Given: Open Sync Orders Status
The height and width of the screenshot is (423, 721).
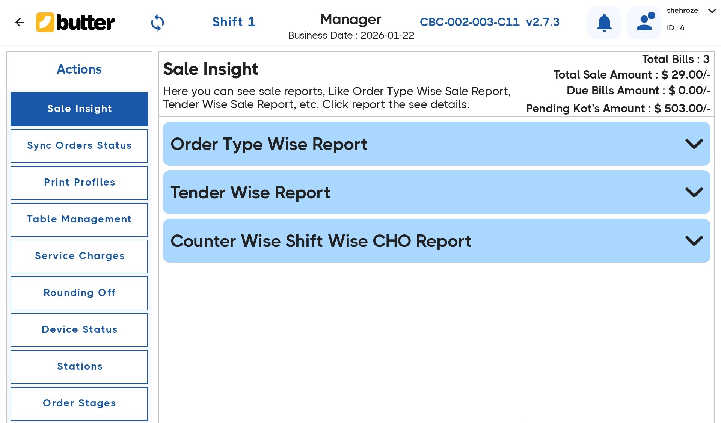Looking at the screenshot, I should pos(79,146).
